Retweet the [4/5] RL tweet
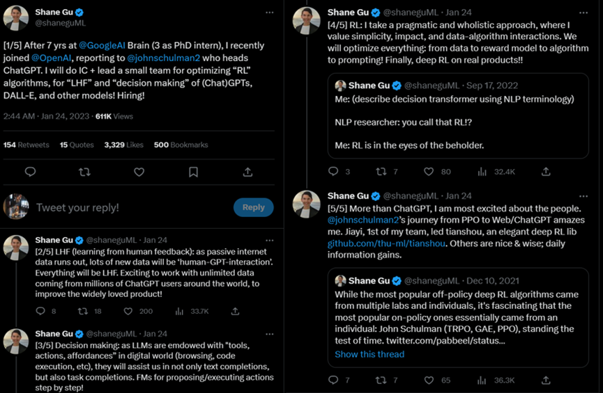Image resolution: width=603 pixels, height=393 pixels. coord(381,171)
